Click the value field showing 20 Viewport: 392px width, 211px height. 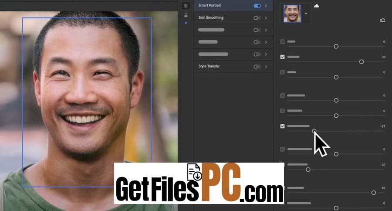coord(383,165)
